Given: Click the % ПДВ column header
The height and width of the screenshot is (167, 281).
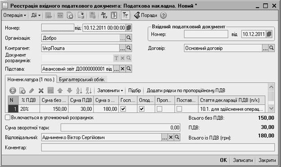Looking at the screenshot, I should click(29, 100).
